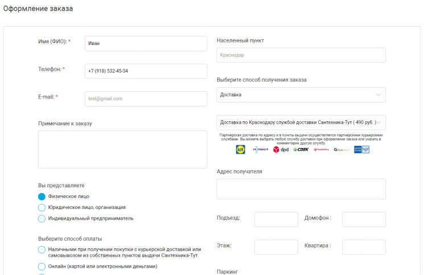Focus the Телефон phone number field
This screenshot has height=275, width=428.
click(x=146, y=71)
